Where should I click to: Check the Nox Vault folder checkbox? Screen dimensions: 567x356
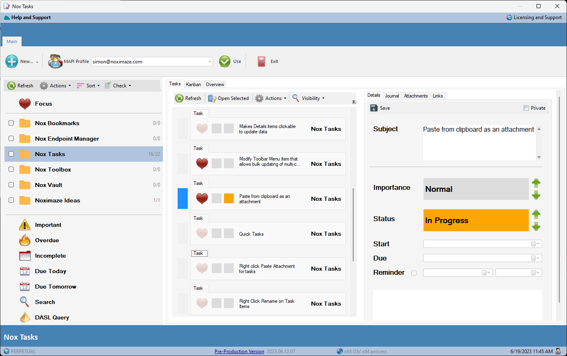point(11,185)
